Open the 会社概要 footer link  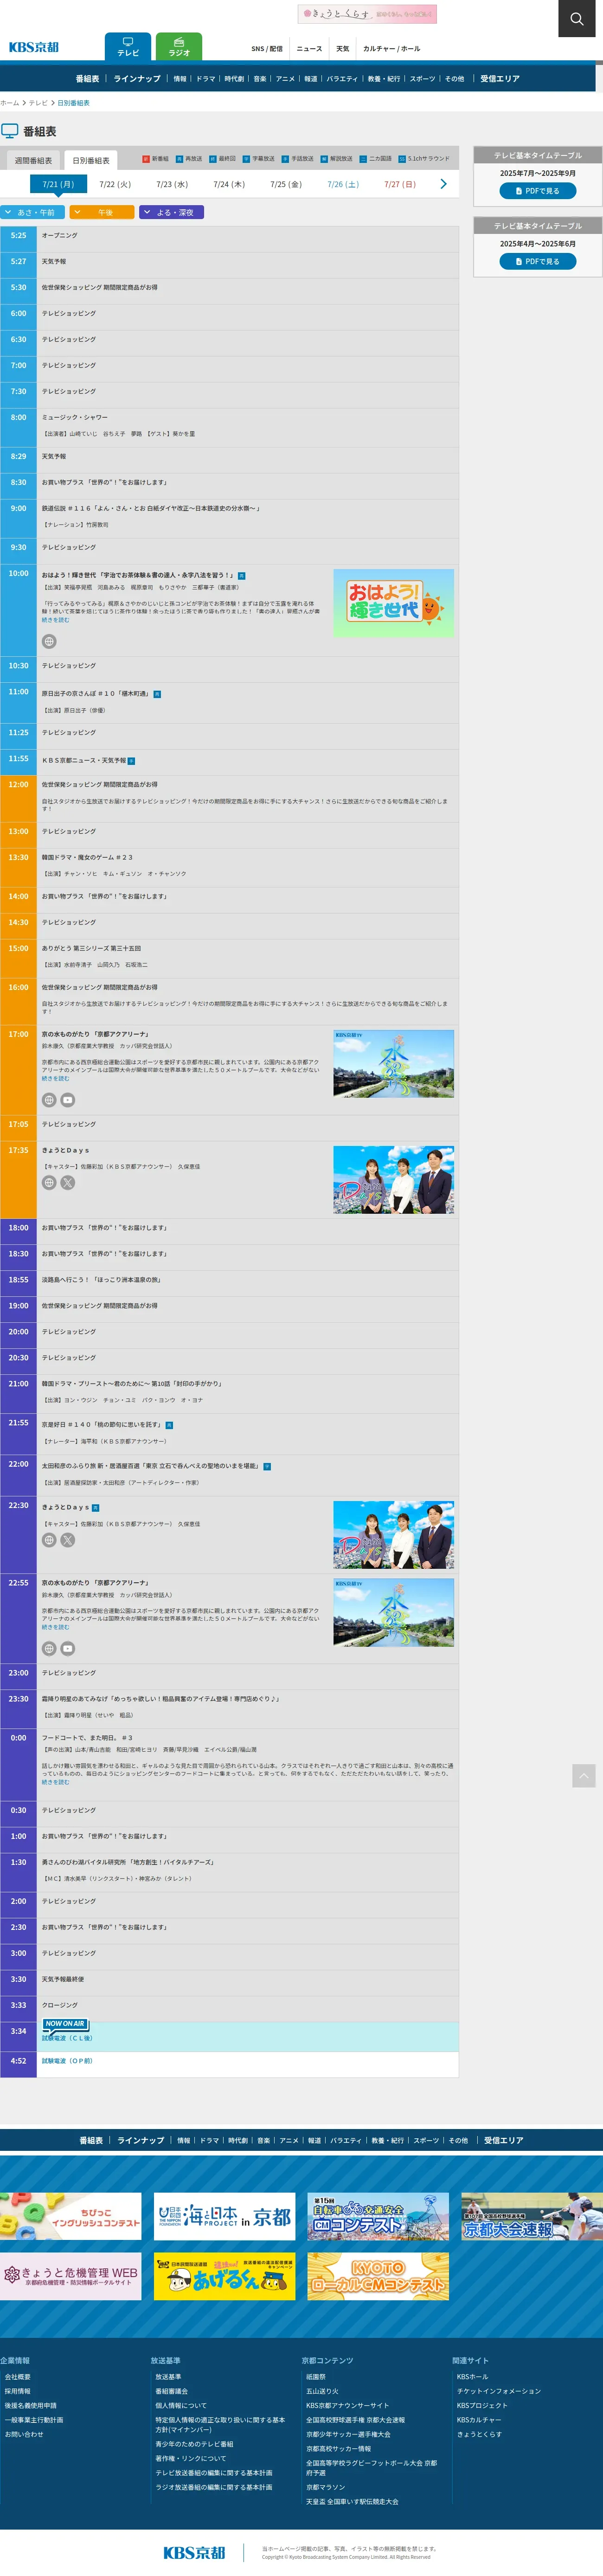pyautogui.click(x=18, y=2377)
